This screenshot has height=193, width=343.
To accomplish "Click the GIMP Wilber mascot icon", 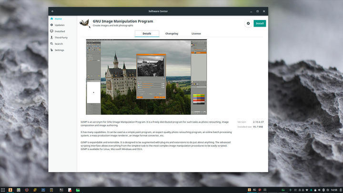I will pyautogui.click(x=85, y=23).
